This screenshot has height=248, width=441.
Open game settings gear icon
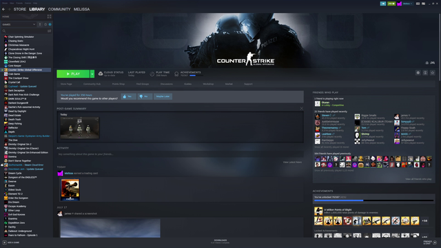tap(418, 73)
